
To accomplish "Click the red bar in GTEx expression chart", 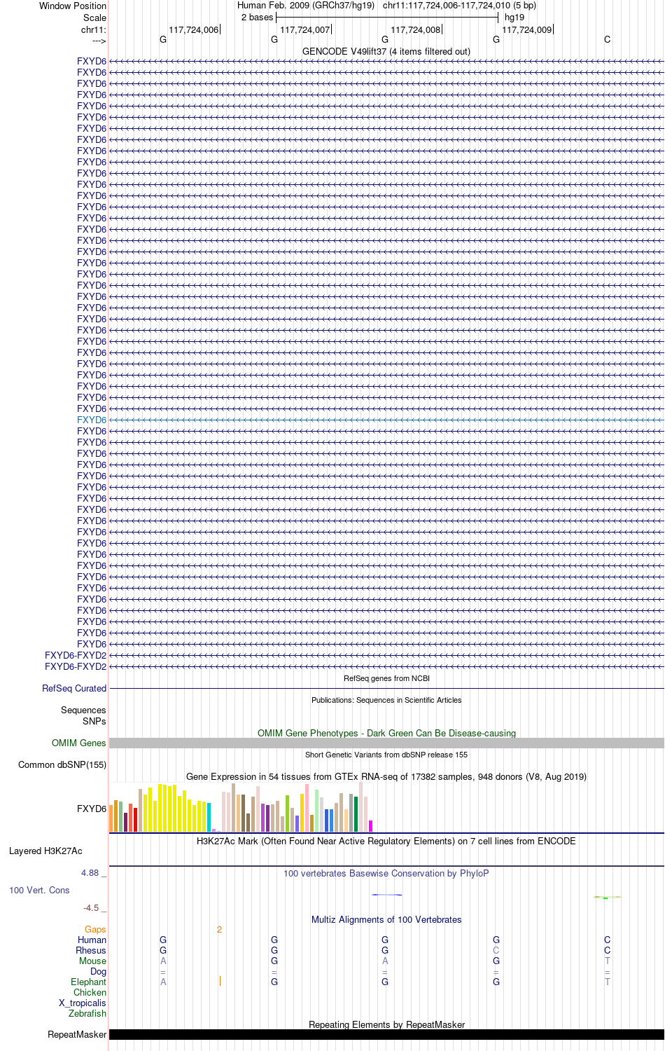I will (x=135, y=820).
